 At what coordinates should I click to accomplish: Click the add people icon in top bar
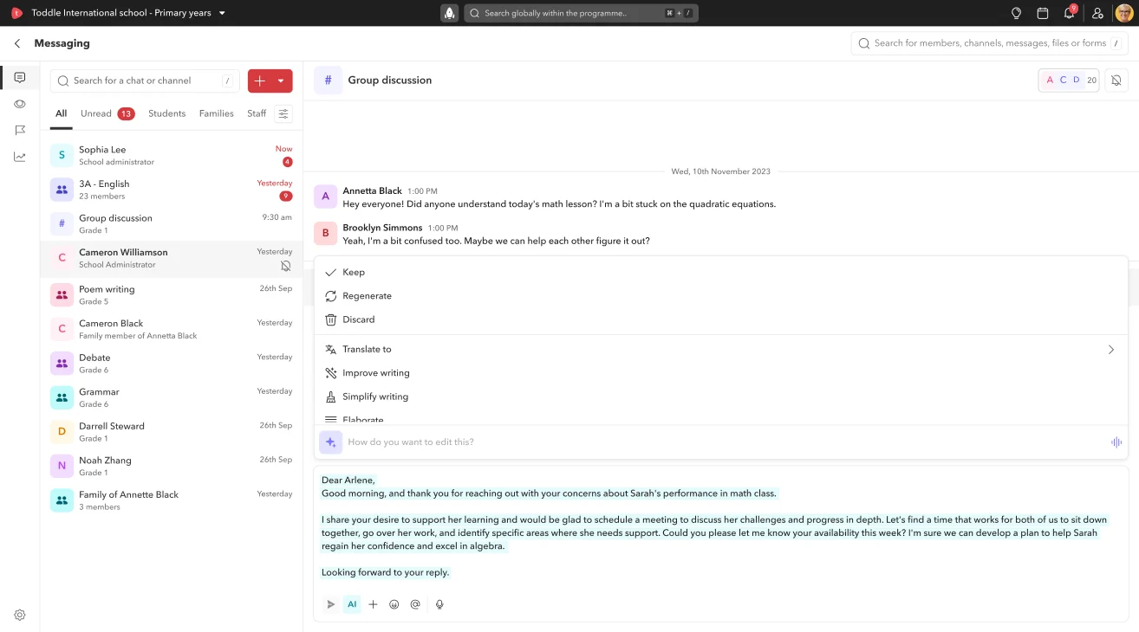pyautogui.click(x=1097, y=13)
